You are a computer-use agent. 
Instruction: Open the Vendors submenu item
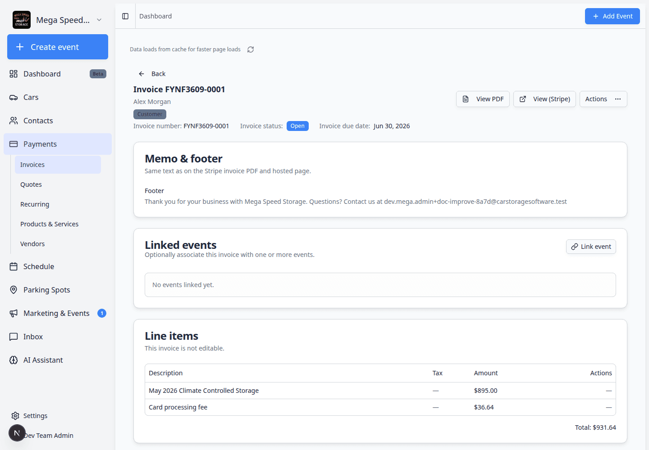tap(58, 244)
